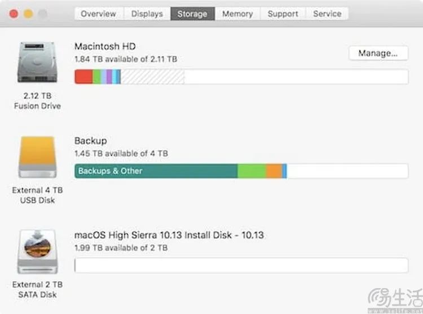Viewport: 423px width, 314px height.
Task: Click the light green segment in Backup bar
Action: (252, 171)
